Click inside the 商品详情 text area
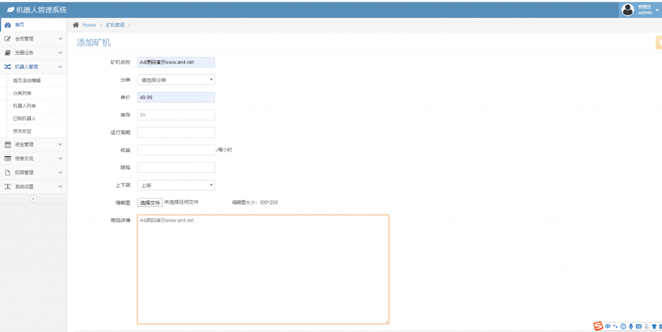 tap(262, 269)
